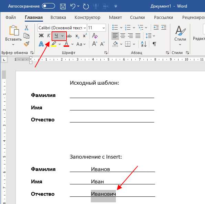Screen dimensions: 205x204
Task: Click the text Иванов in document
Action: [x=100, y=169]
